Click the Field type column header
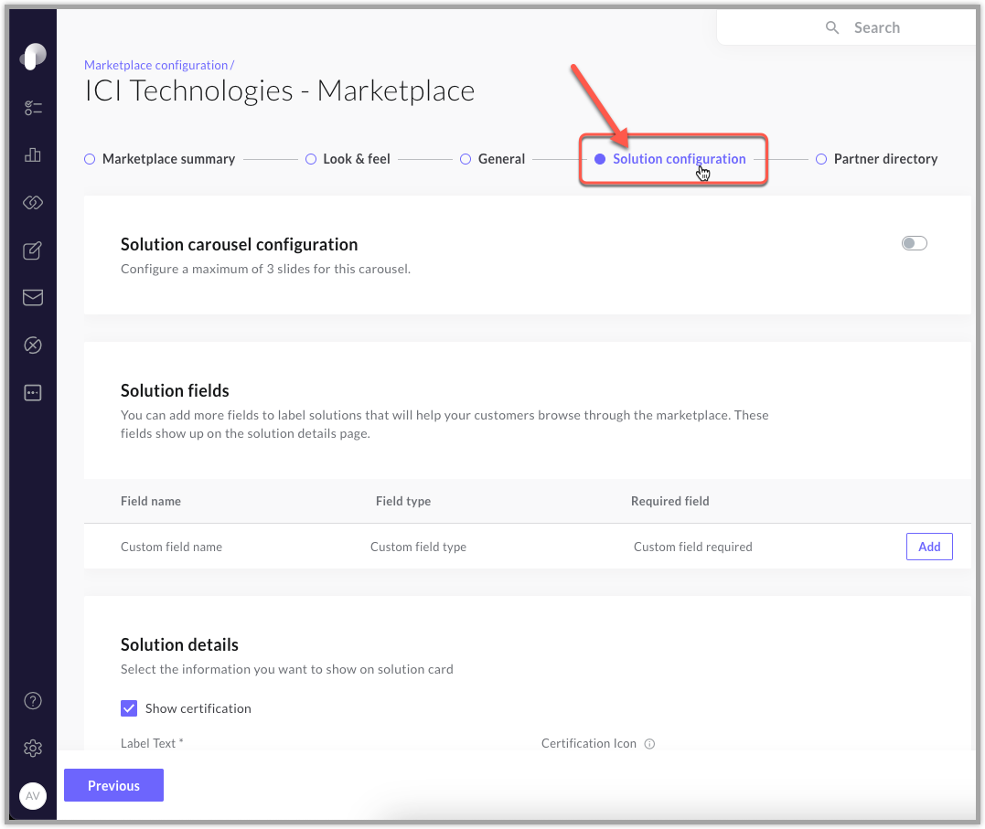This screenshot has height=829, width=985. (403, 501)
